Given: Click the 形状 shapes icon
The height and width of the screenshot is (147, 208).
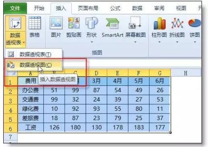Looking at the screenshot, I should click(x=92, y=23).
